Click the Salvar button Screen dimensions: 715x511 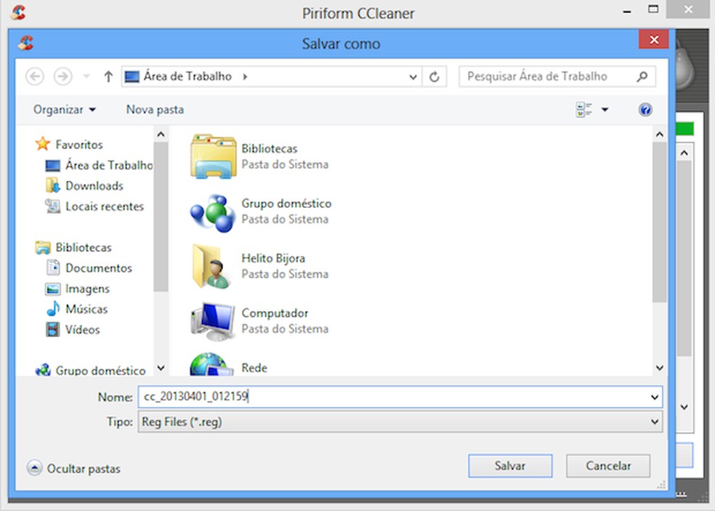510,466
